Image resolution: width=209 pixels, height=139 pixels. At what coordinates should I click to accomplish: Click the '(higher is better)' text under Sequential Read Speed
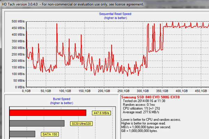click(115, 18)
